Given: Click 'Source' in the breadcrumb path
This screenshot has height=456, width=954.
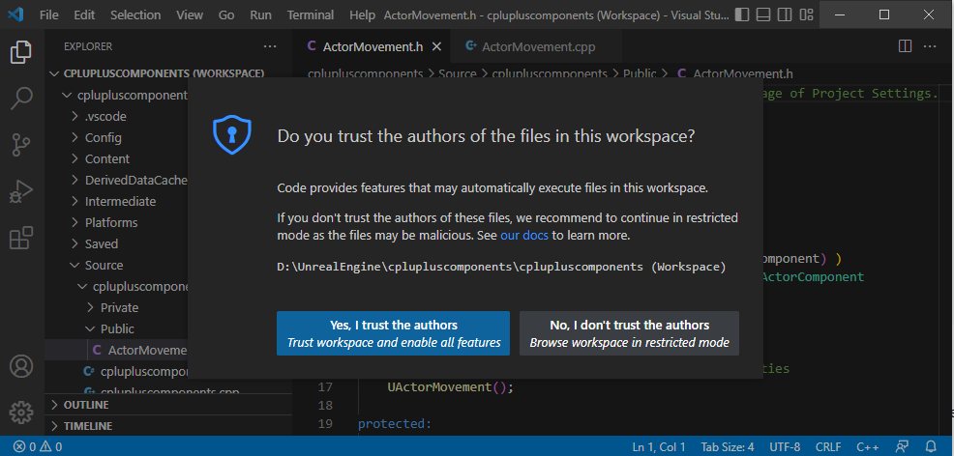Looking at the screenshot, I should [x=457, y=73].
